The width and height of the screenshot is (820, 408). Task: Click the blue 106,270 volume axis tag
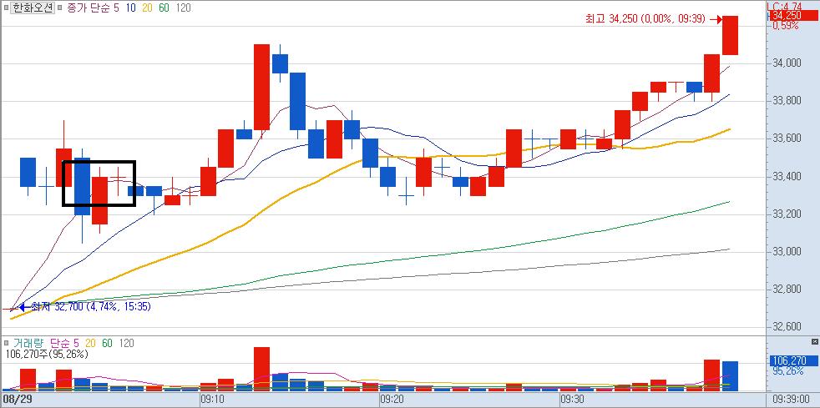coord(793,360)
